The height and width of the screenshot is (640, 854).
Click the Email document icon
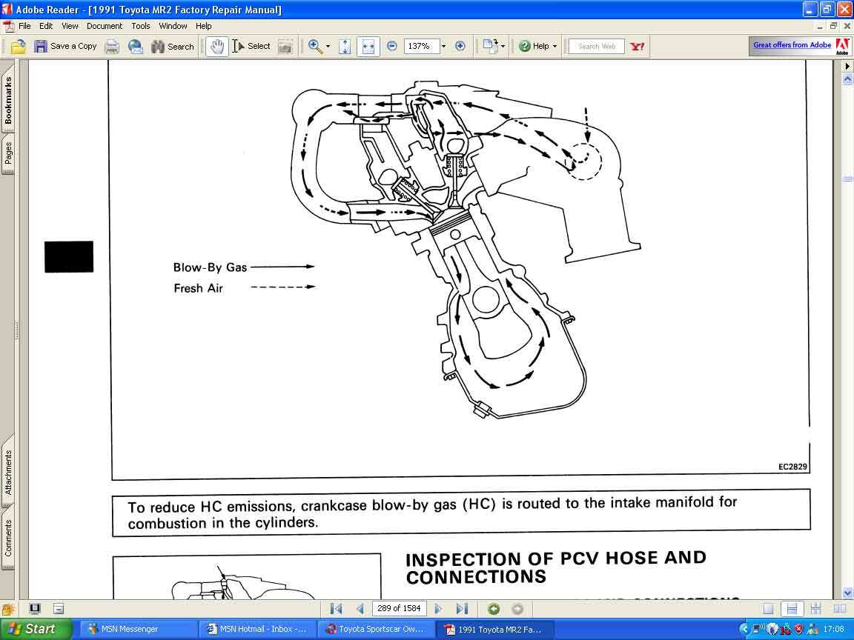click(135, 47)
